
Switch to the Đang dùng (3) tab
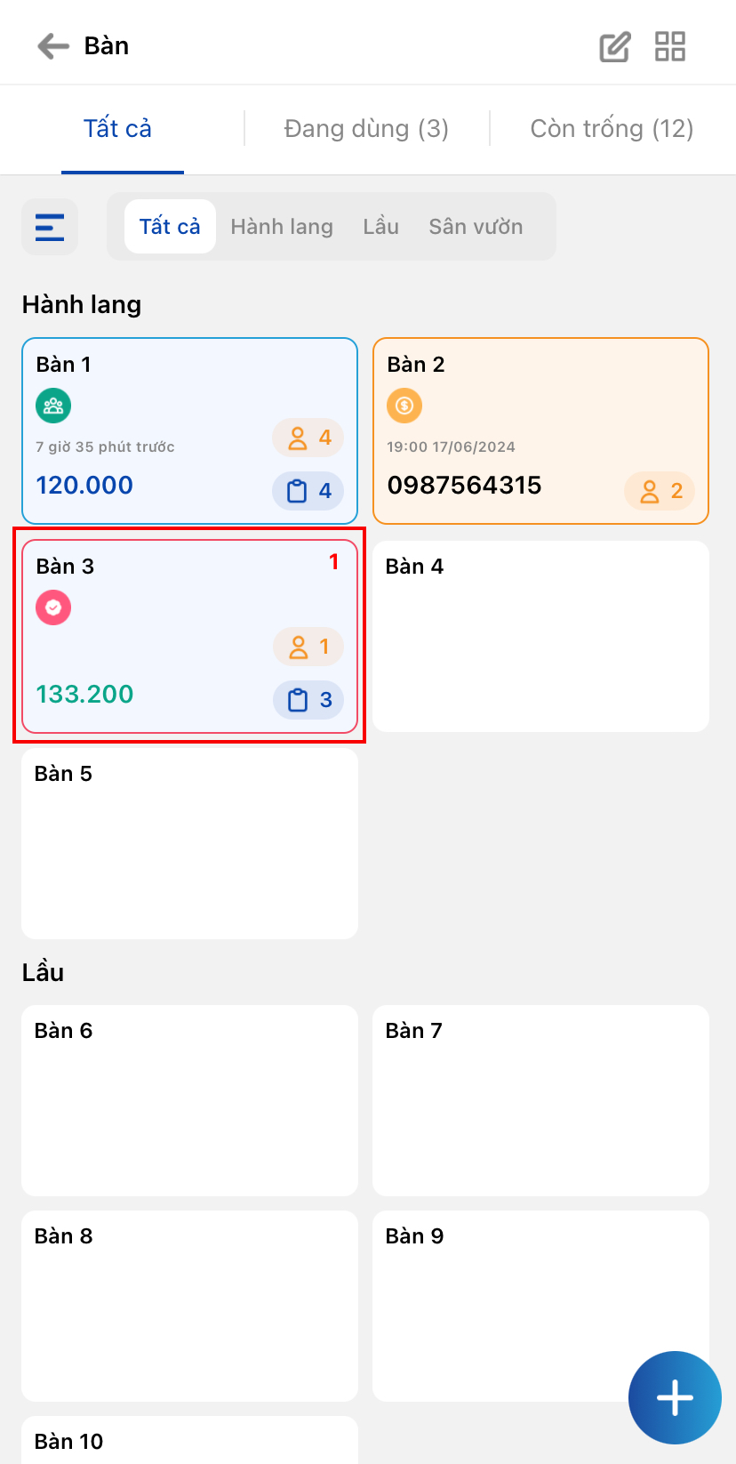[x=366, y=129]
